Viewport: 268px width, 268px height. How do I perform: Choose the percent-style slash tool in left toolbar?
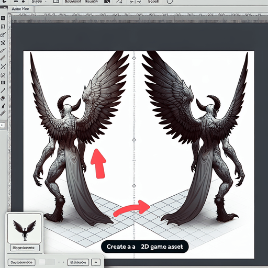[x=3, y=66]
